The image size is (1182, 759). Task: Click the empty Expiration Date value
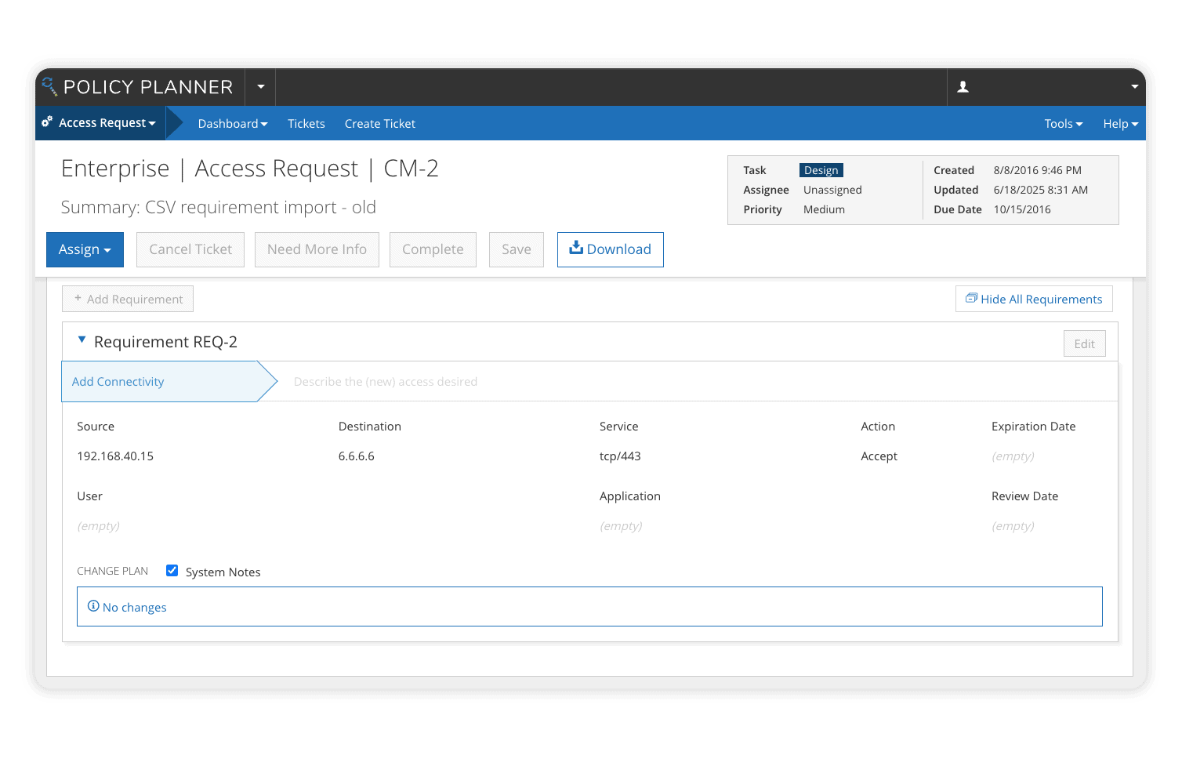tap(1013, 456)
